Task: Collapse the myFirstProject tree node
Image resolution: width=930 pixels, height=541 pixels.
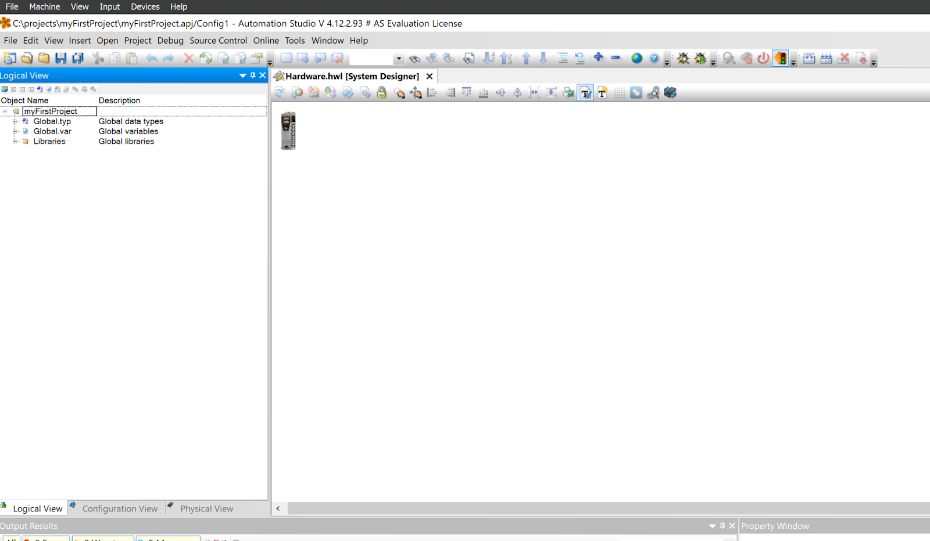Action: 5,111
